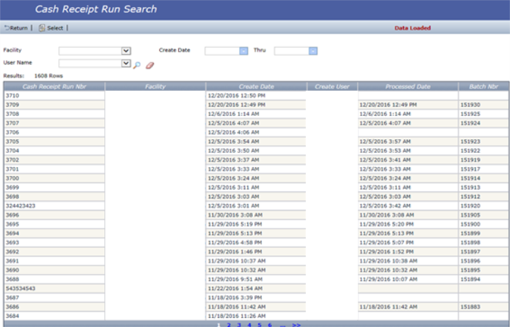Go to results page 5

(x=259, y=325)
